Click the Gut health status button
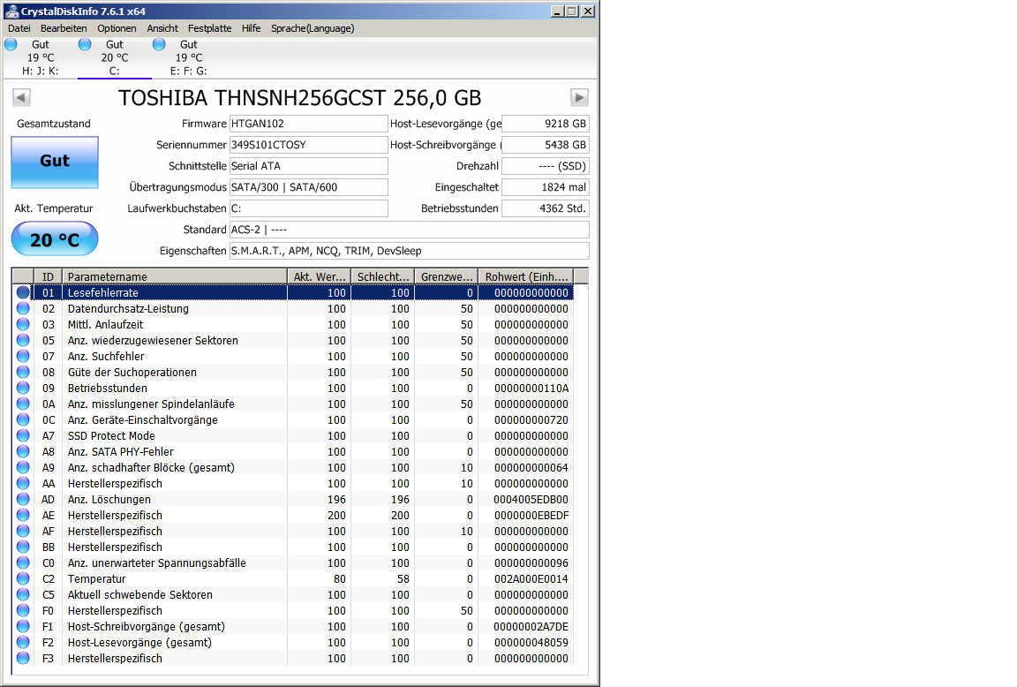 pos(55,162)
